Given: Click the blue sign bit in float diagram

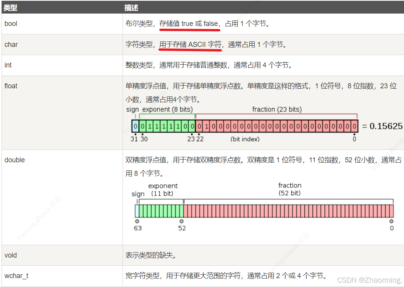Looking at the screenshot, I should (135, 126).
